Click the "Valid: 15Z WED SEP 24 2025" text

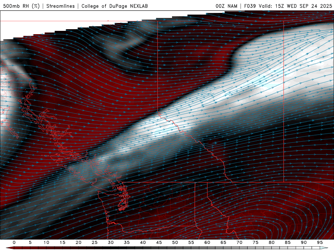click(x=296, y=6)
